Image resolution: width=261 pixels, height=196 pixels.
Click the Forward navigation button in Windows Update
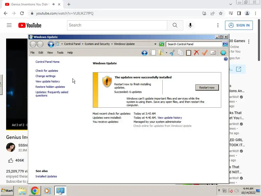coord(40,44)
